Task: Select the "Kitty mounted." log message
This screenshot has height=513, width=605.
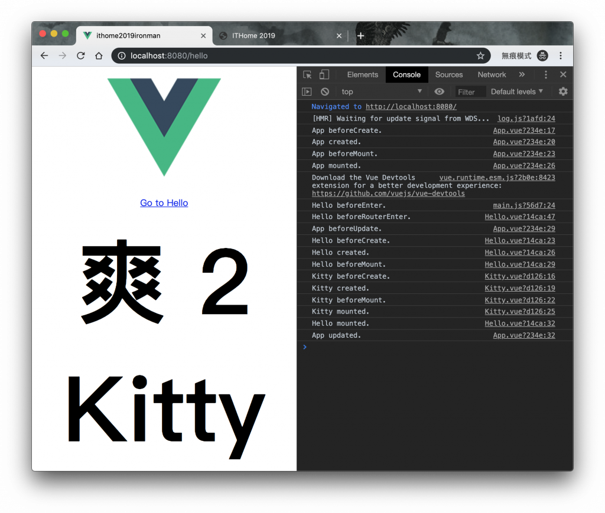Action: [341, 312]
